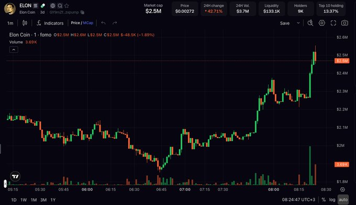Click the orange 3.69K volume axis label

(x=342, y=164)
